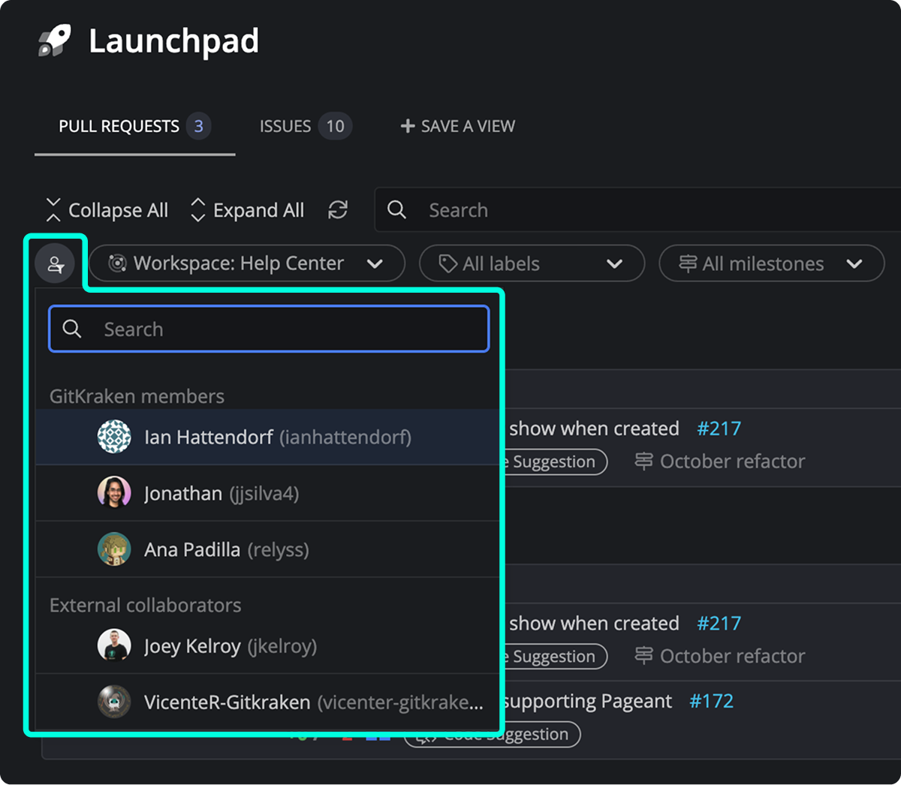Click SAVE A VIEW
The height and width of the screenshot is (785, 901).
[x=457, y=126]
